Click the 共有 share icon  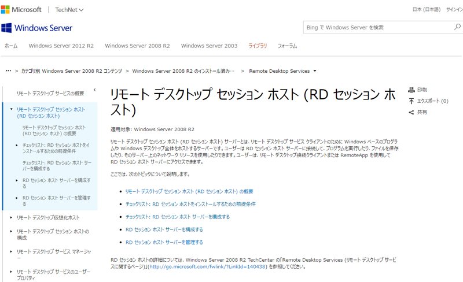[x=411, y=112]
